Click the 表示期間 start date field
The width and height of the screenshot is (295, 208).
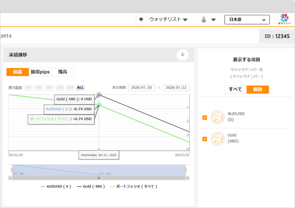click(141, 88)
